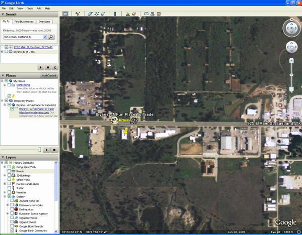The image size is (302, 235).
Task: Click the Bryans smiley placemark icon
Action: coord(114,121)
